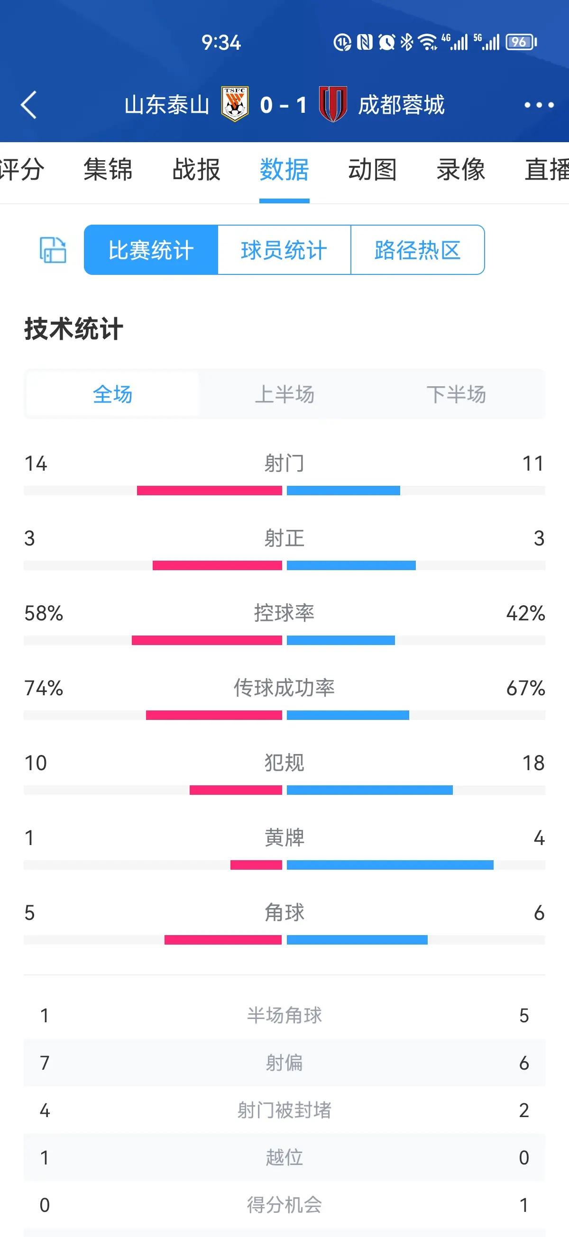Select the 球员统计 stats view
This screenshot has width=569, height=1237.
(x=286, y=249)
